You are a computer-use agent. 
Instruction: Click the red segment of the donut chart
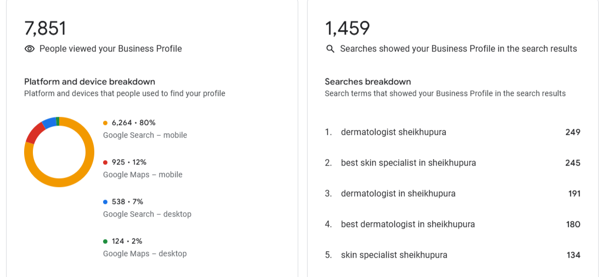tap(35, 133)
